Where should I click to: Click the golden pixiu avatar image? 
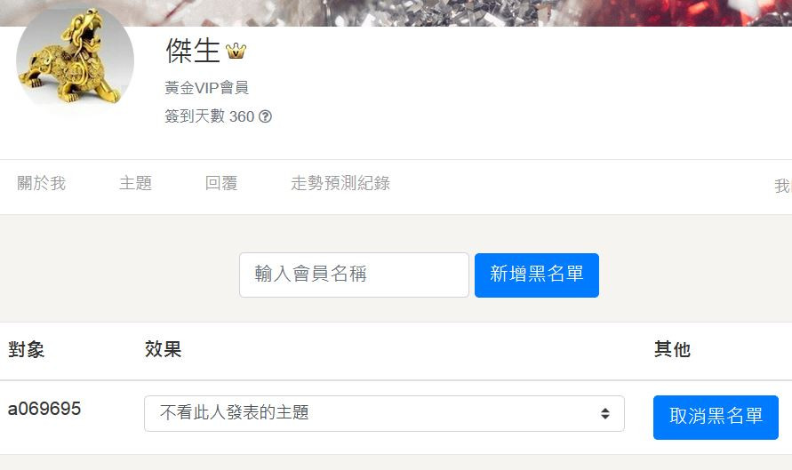[75, 60]
